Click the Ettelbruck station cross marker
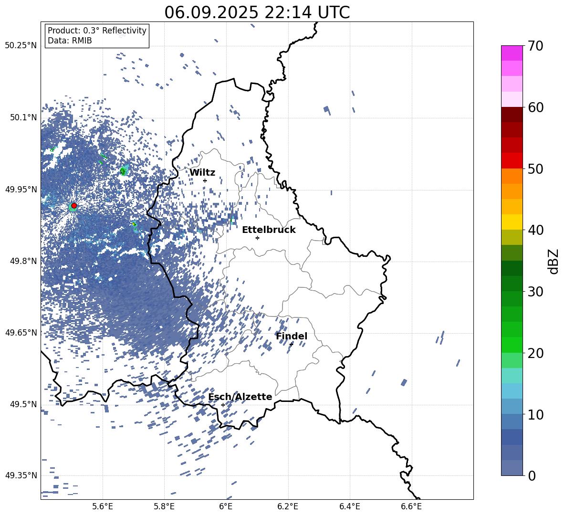 tap(257, 238)
